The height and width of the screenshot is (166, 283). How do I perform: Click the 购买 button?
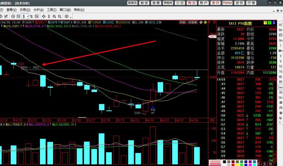pos(192,3)
